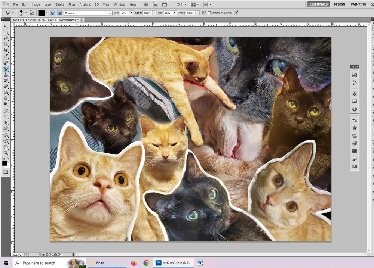Select the Eyedropper tool
The width and height of the screenshot is (374, 268).
(6, 56)
